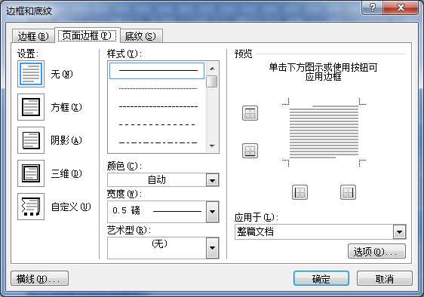Select the dotted line style
The image size is (424, 297).
click(x=158, y=88)
